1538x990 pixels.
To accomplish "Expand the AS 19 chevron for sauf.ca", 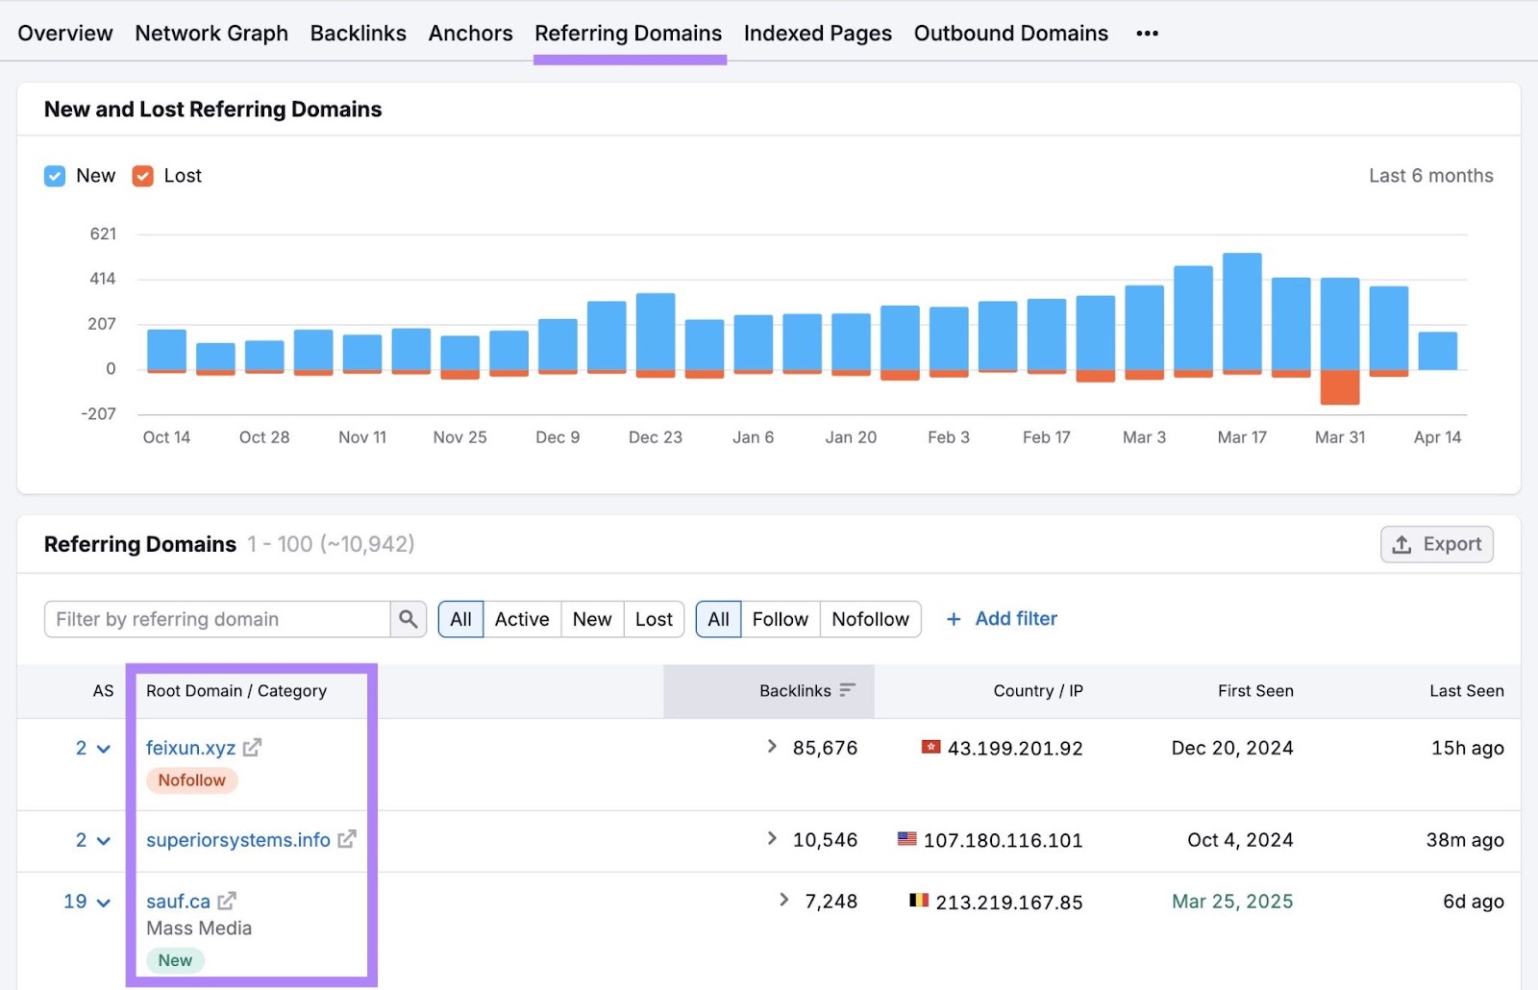I will 102,902.
